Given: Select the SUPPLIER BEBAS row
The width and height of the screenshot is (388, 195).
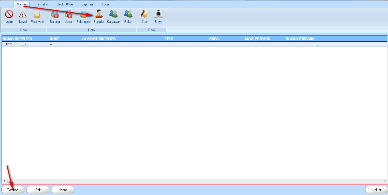Looking at the screenshot, I should coord(194,44).
